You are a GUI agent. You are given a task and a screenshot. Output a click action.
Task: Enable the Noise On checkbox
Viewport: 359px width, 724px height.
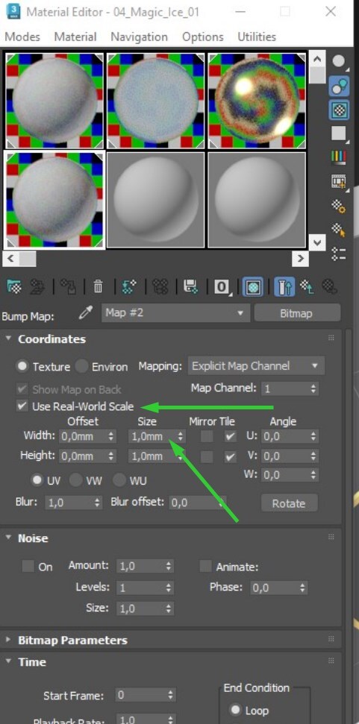(28, 566)
